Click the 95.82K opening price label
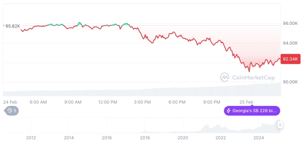 [x=12, y=26]
